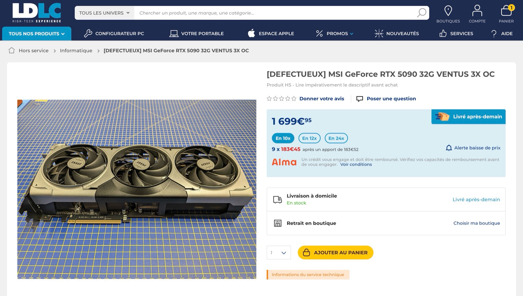Click the product search input field
Image resolution: width=523 pixels, height=296 pixels.
point(275,13)
